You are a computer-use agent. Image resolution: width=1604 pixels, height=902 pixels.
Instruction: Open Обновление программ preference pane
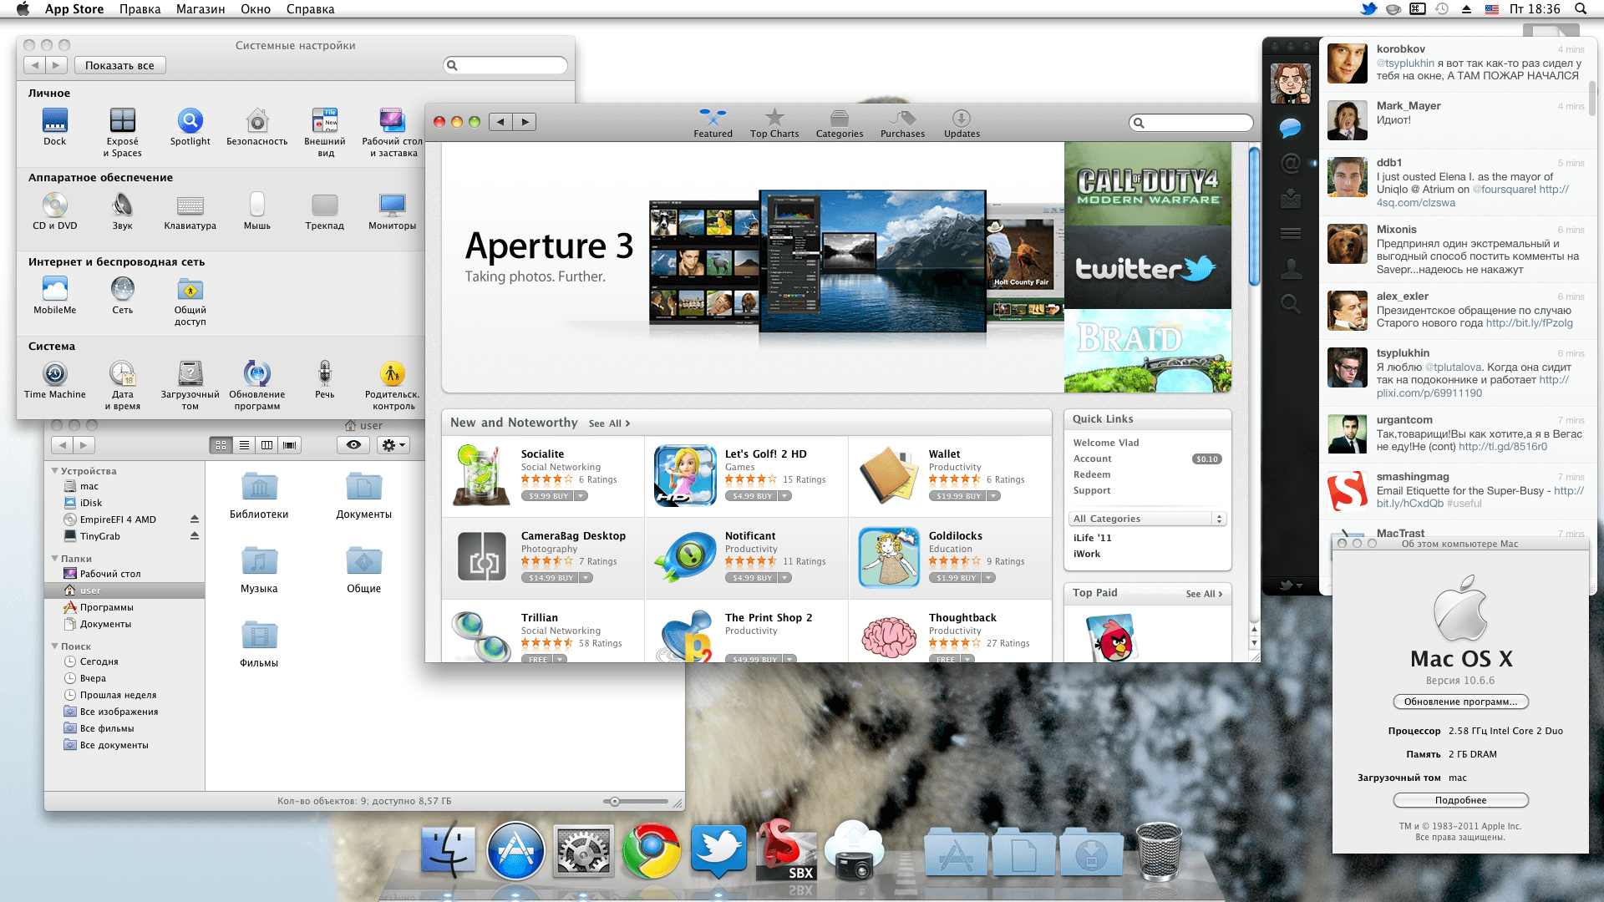pos(257,385)
